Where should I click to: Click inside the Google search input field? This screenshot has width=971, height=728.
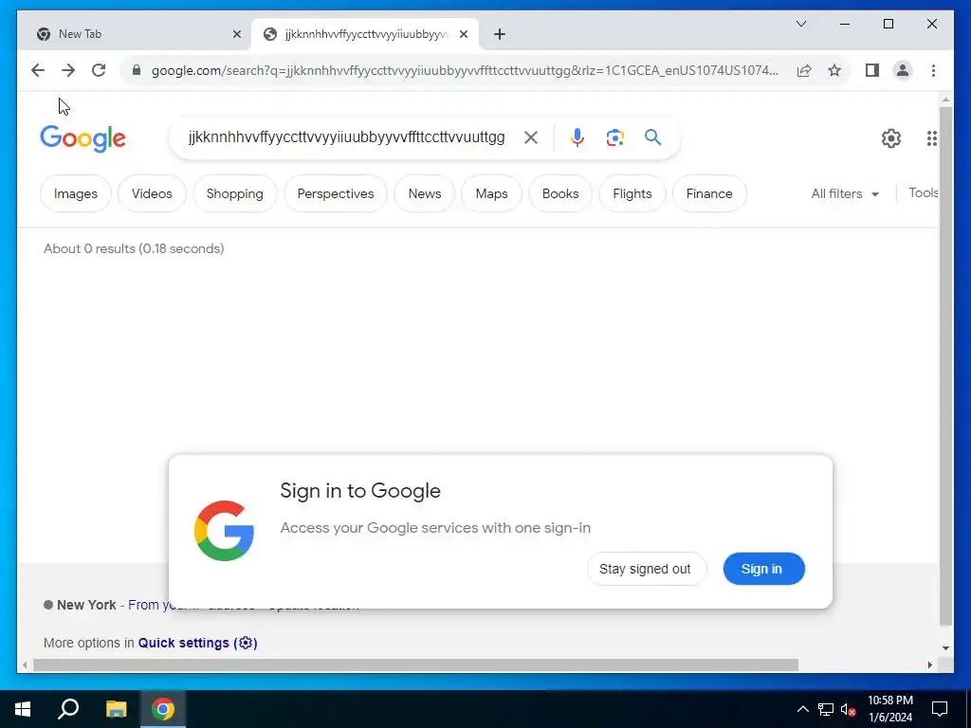tap(347, 137)
